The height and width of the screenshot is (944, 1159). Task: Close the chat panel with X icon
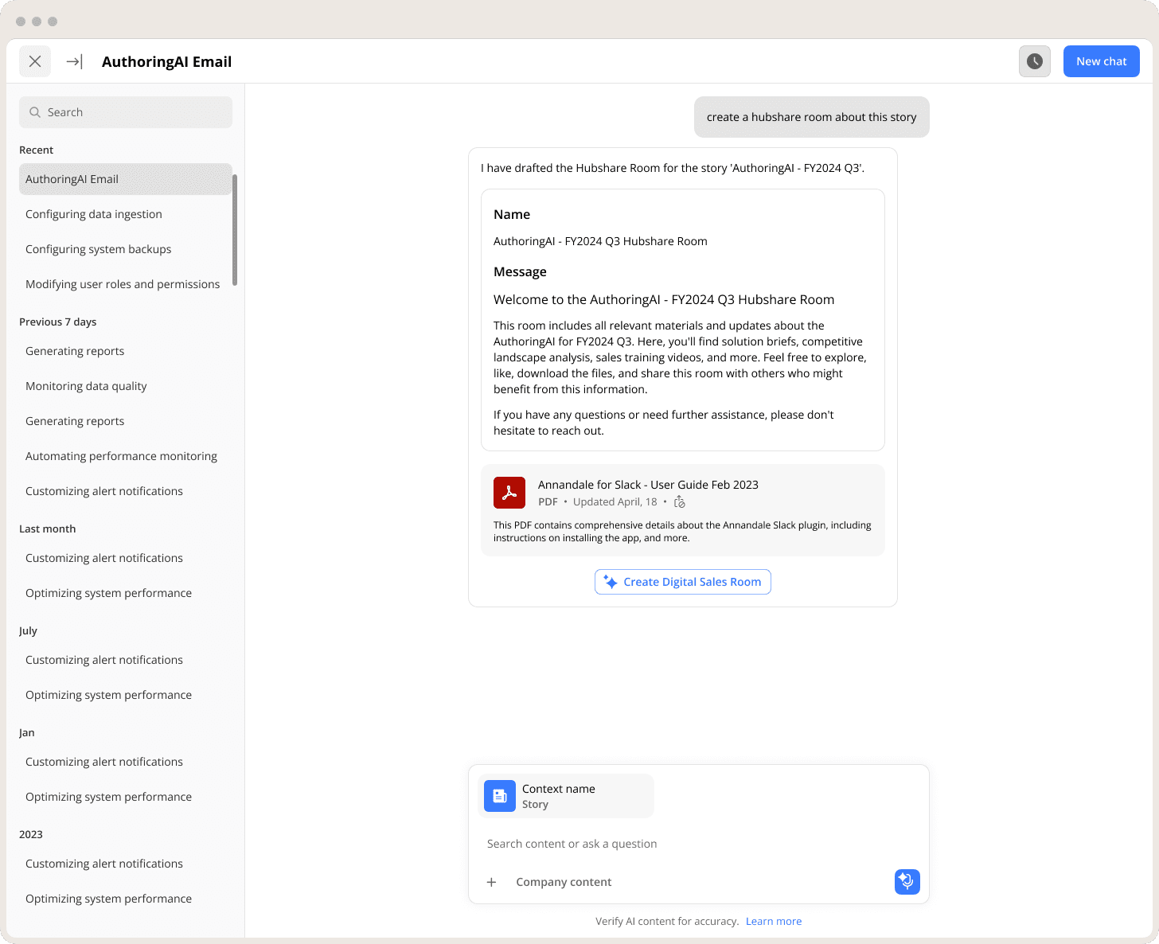click(x=35, y=61)
